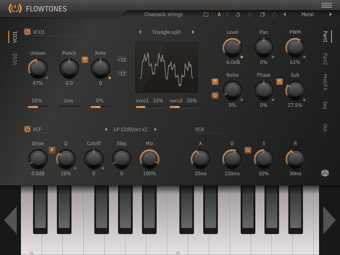Adjust the 1ms slider under Punch
The width and height of the screenshot is (340, 255).
pos(69,107)
